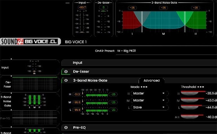Click the Mode three-dot options
Viewport: 217px width, 134px height.
click(x=144, y=87)
